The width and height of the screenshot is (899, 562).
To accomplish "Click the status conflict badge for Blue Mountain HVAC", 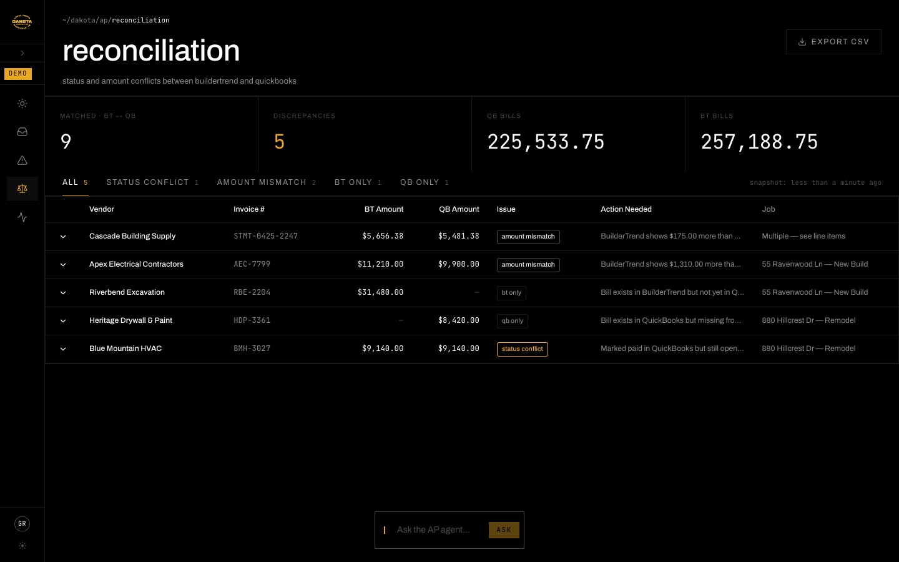I will pos(522,349).
